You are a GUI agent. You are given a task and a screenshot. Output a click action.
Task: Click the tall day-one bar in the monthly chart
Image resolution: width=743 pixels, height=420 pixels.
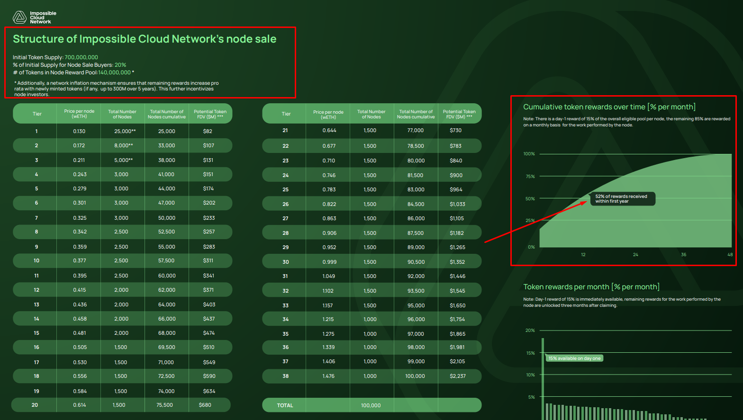click(543, 379)
